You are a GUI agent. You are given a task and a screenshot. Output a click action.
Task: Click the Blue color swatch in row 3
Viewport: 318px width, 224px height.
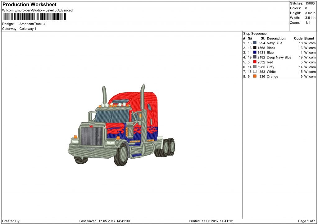coord(255,53)
